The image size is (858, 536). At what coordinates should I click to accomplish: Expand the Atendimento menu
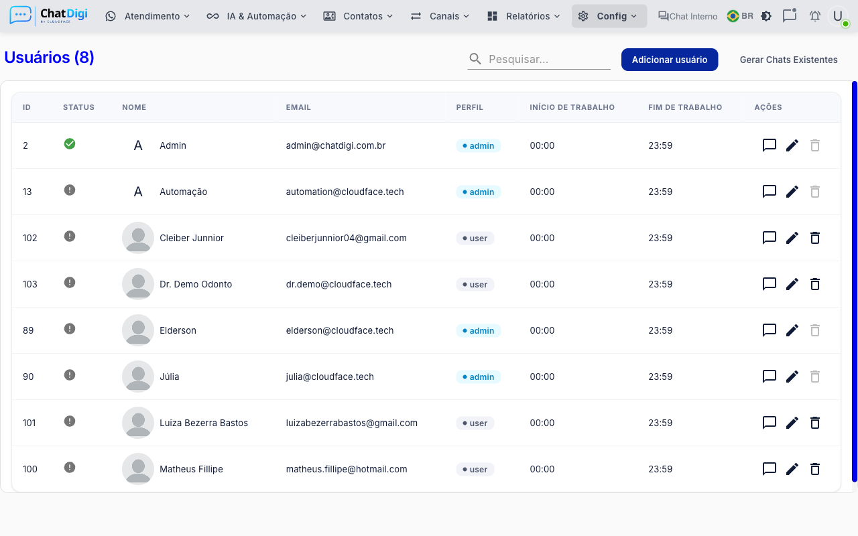[x=147, y=16]
